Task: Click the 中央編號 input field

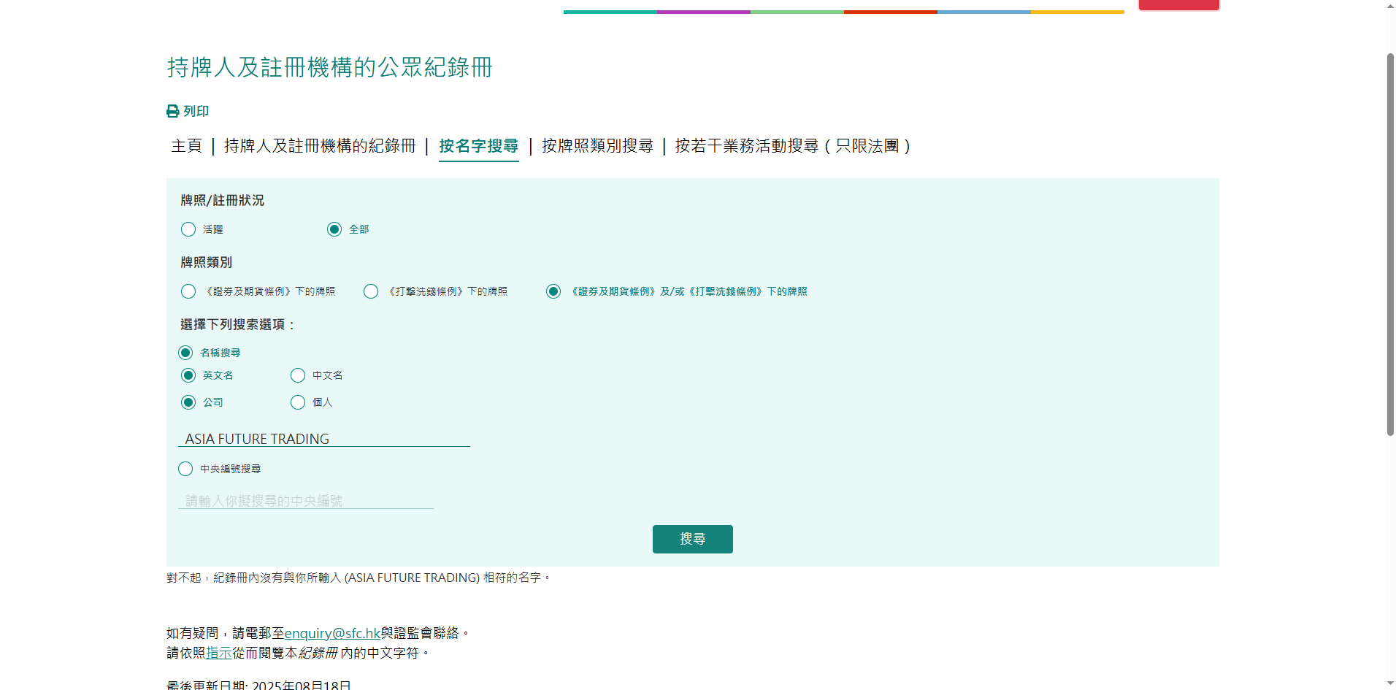Action: pos(305,501)
